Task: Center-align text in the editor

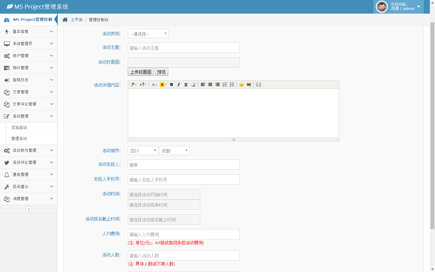Action: 210,85
